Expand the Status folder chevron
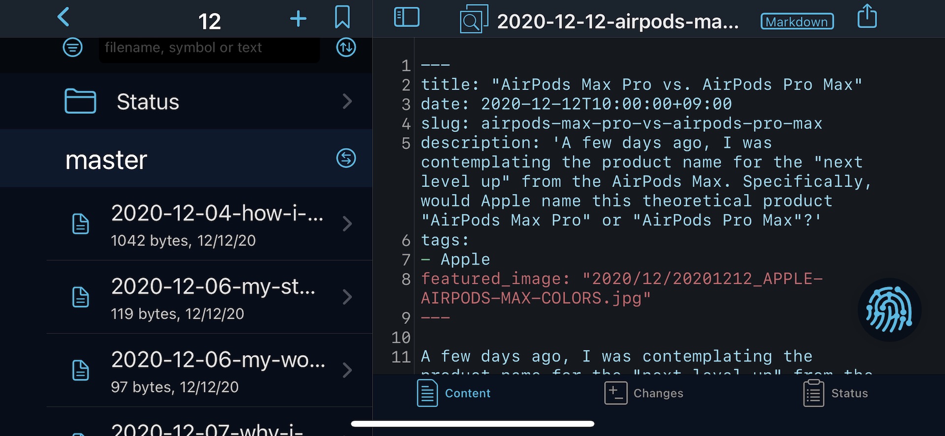945x436 pixels. (x=347, y=101)
